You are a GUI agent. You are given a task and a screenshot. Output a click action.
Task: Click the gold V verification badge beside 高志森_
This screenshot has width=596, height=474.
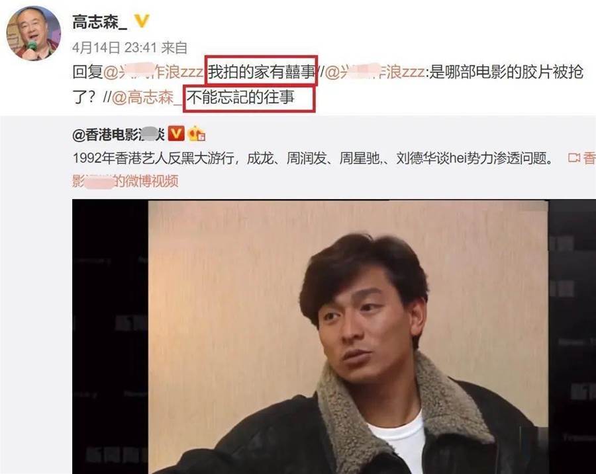coord(142,21)
